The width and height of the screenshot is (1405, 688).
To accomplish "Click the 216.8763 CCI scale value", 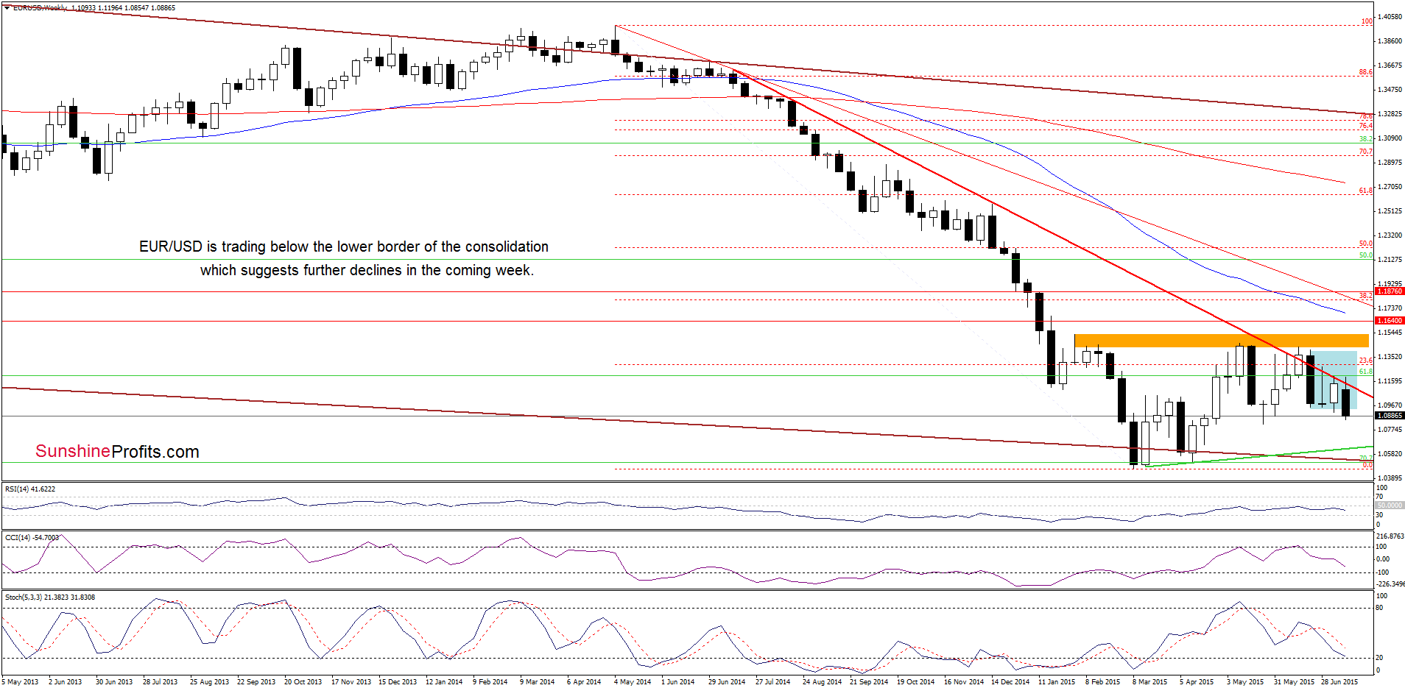I will (x=1390, y=536).
